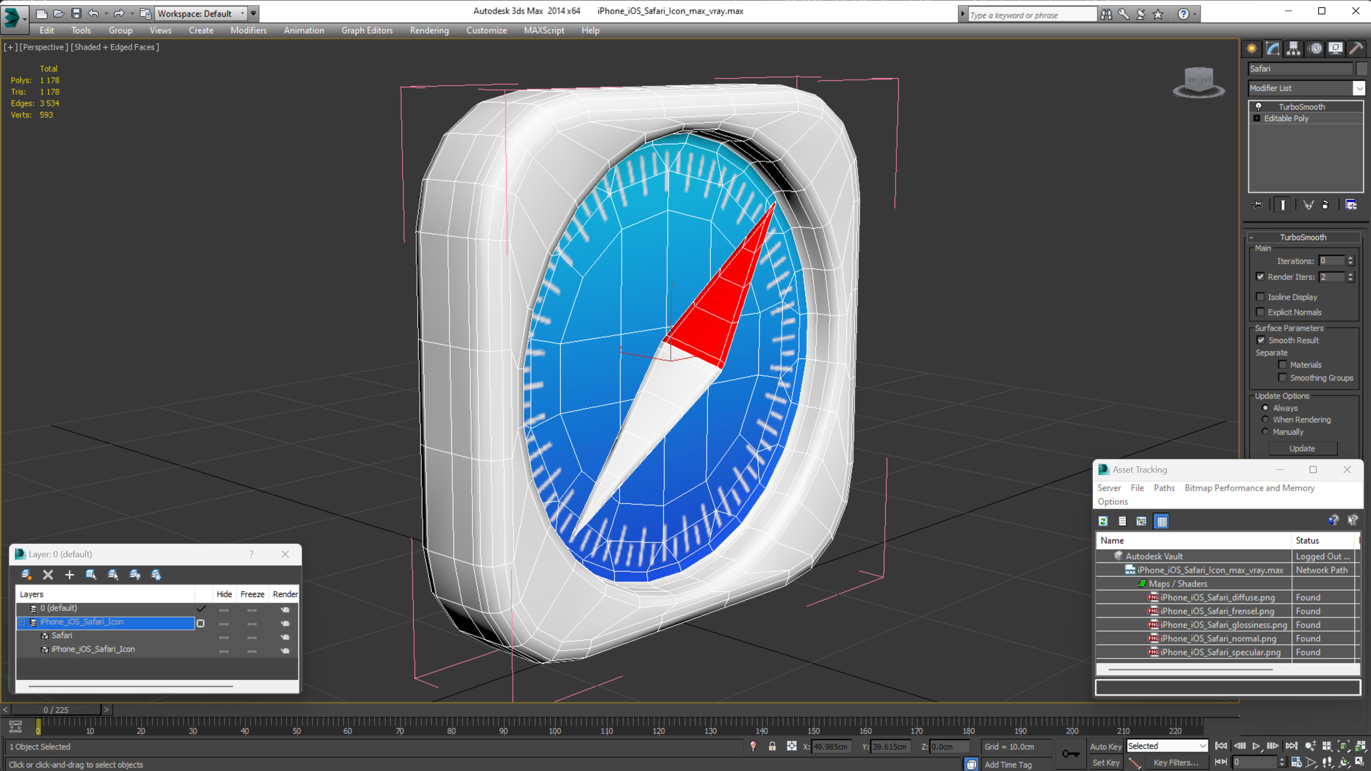Open the Rendering menu
This screenshot has height=771, width=1371.
[x=429, y=30]
